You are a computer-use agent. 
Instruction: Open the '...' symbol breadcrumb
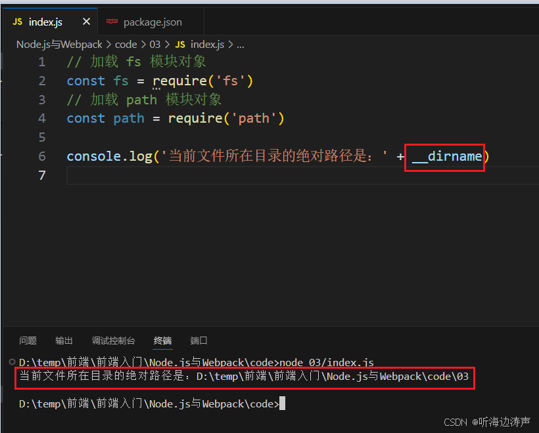tap(240, 44)
